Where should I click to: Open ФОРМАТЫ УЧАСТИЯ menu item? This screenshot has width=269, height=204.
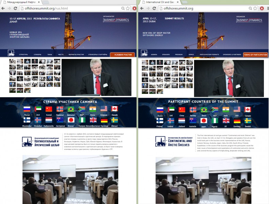76,55
